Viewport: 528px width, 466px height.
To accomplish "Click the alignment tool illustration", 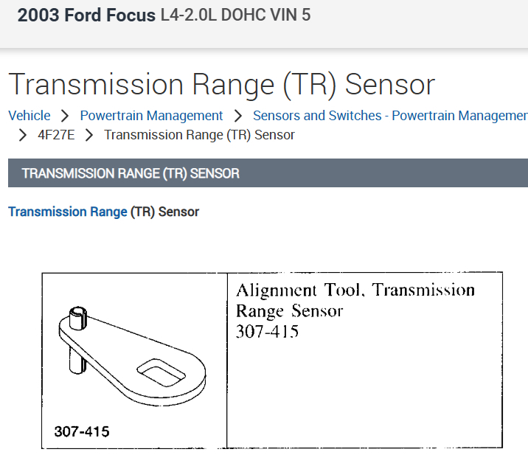I will [133, 354].
